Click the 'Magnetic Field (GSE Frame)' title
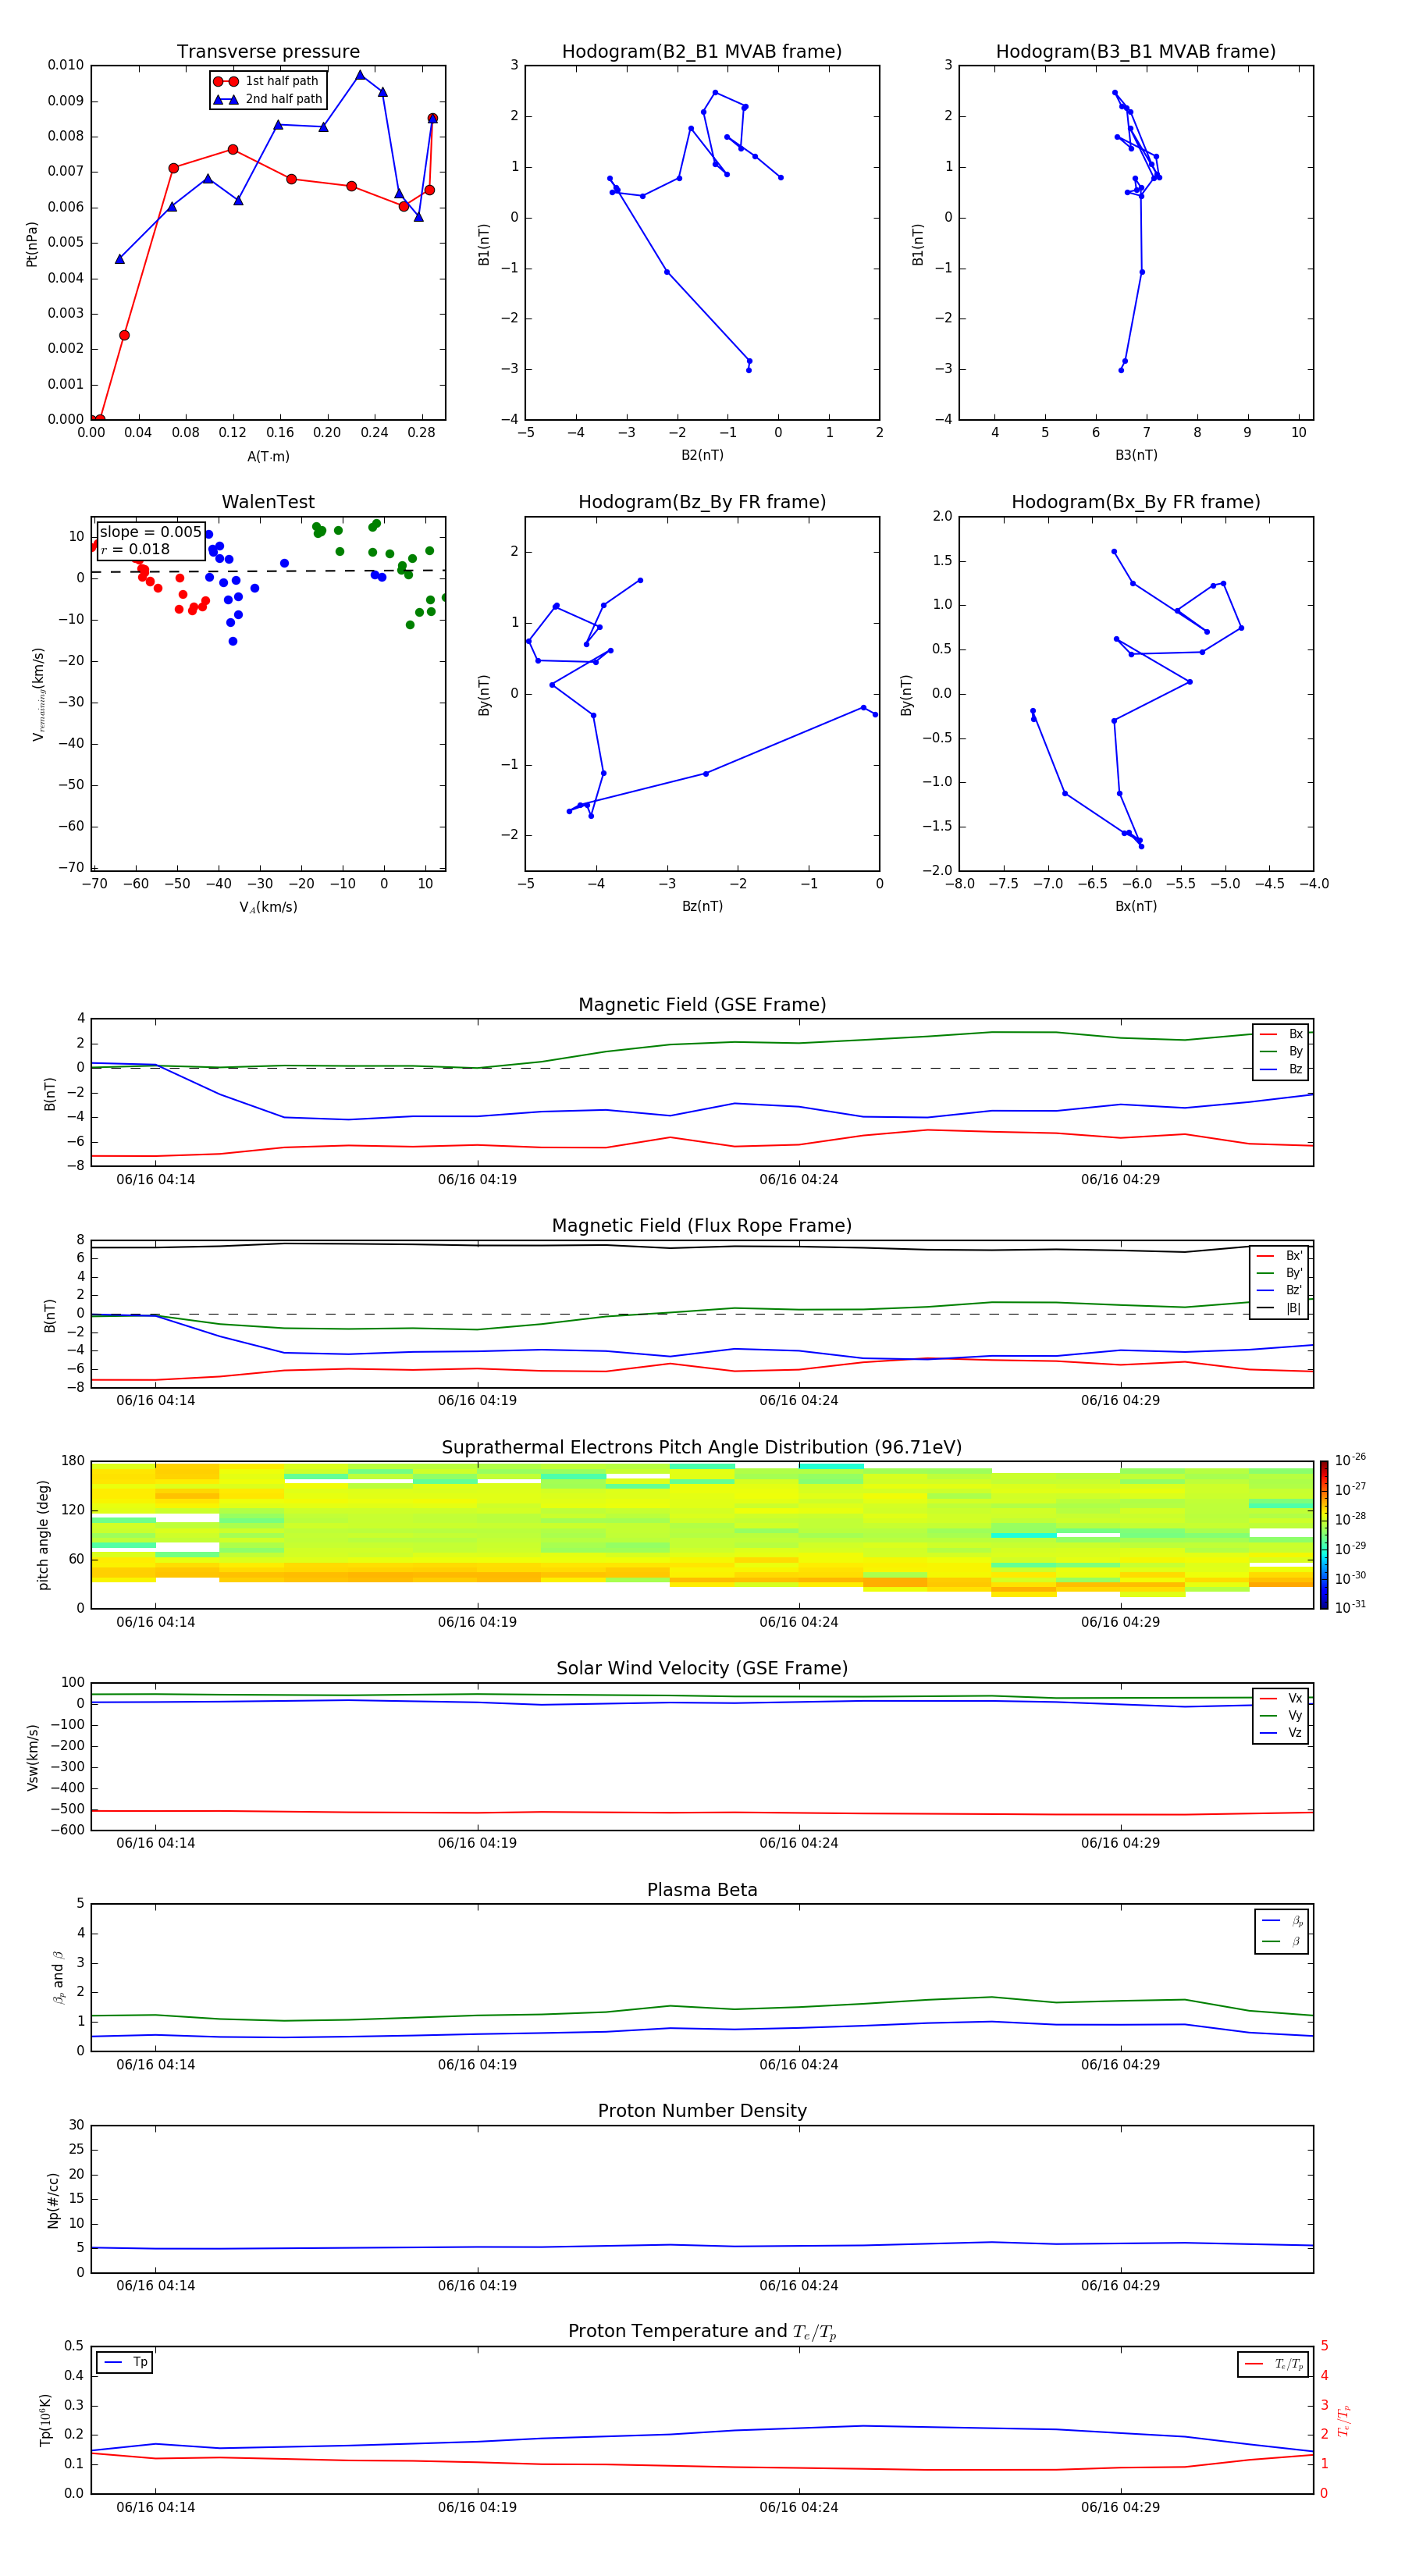 (702, 1005)
